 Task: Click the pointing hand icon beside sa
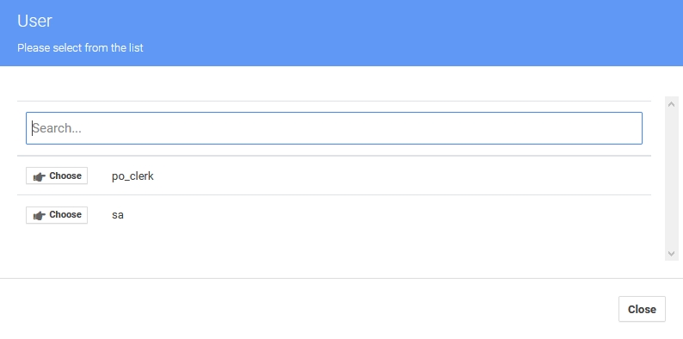(x=40, y=215)
